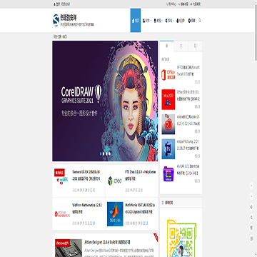
Task: Open the Office Tool Plus thumbnail
Action: pyautogui.click(x=168, y=74)
